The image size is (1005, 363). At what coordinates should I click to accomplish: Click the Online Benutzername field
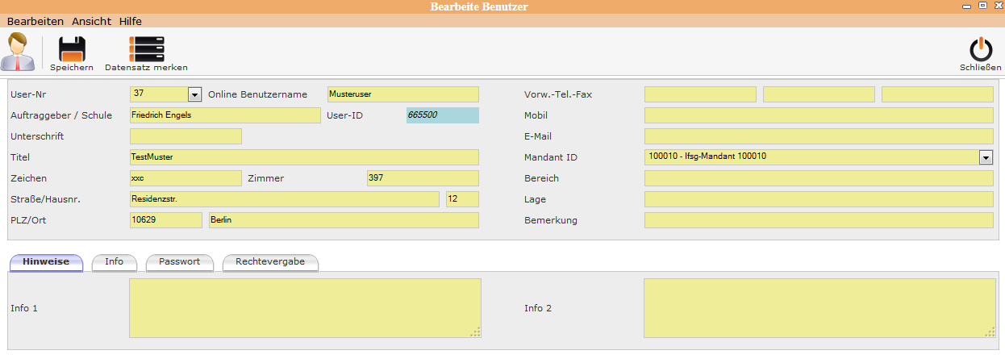(402, 94)
